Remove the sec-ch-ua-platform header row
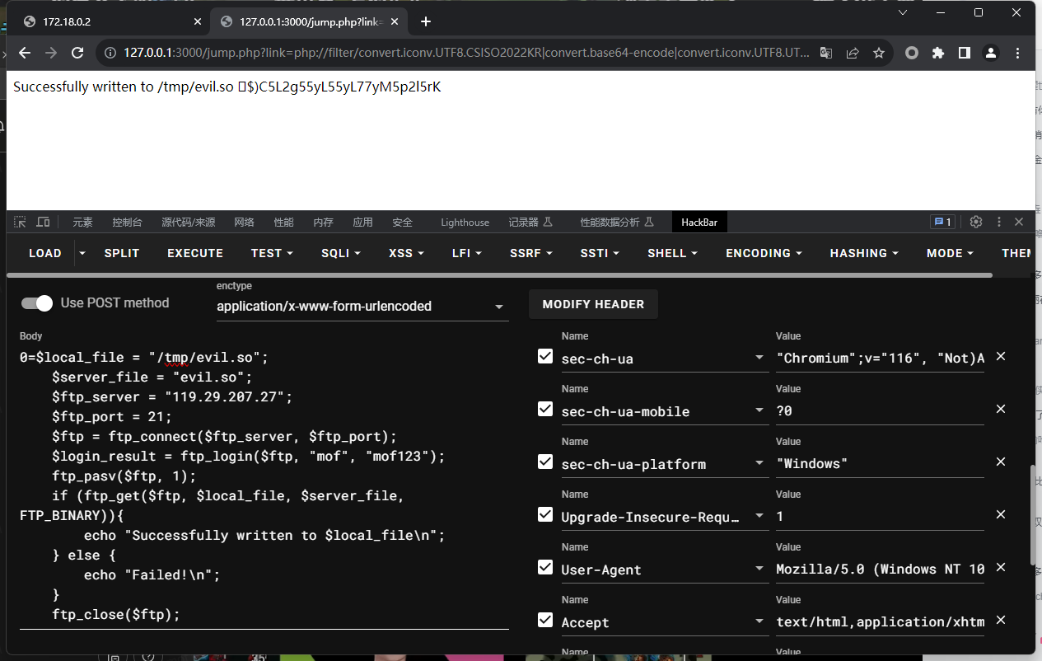Image resolution: width=1042 pixels, height=661 pixels. (x=1001, y=462)
